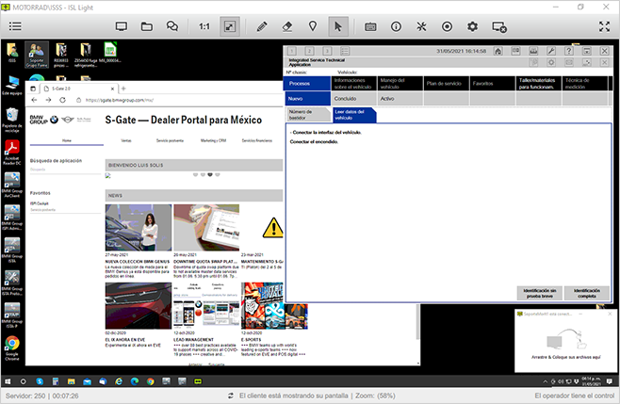Open the Procesos tab in ISTA
Image resolution: width=620 pixels, height=404 pixels.
click(x=306, y=84)
